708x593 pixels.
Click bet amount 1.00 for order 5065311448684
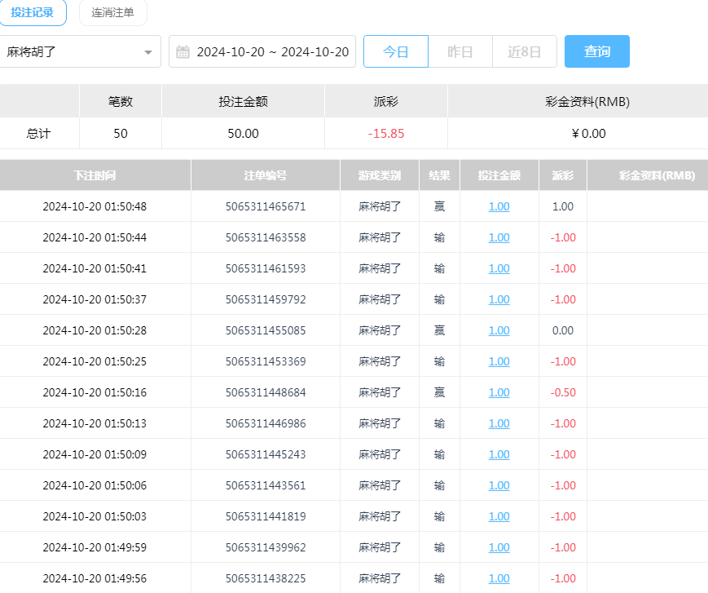[x=499, y=392]
